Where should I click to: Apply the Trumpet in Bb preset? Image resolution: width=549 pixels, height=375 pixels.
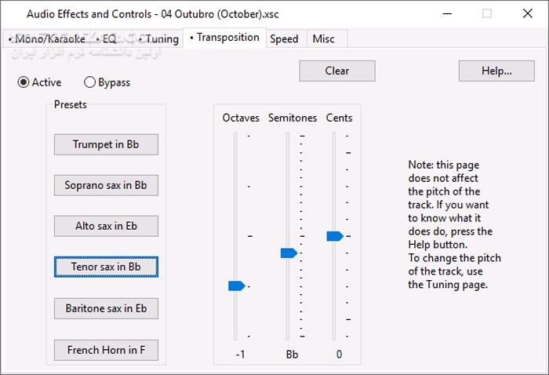[106, 144]
